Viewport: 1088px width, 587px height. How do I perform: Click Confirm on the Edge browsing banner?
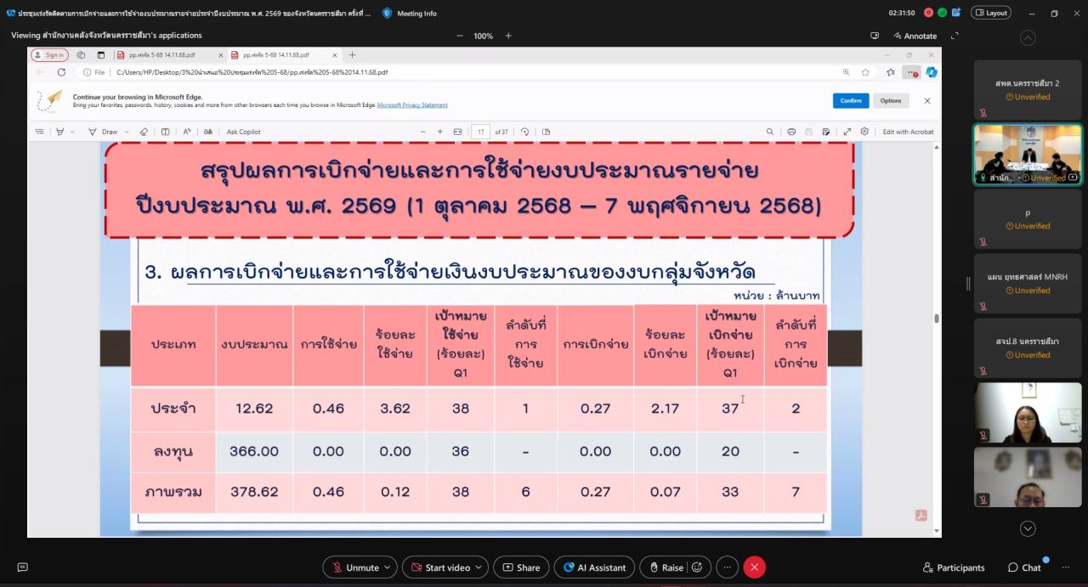[x=850, y=100]
